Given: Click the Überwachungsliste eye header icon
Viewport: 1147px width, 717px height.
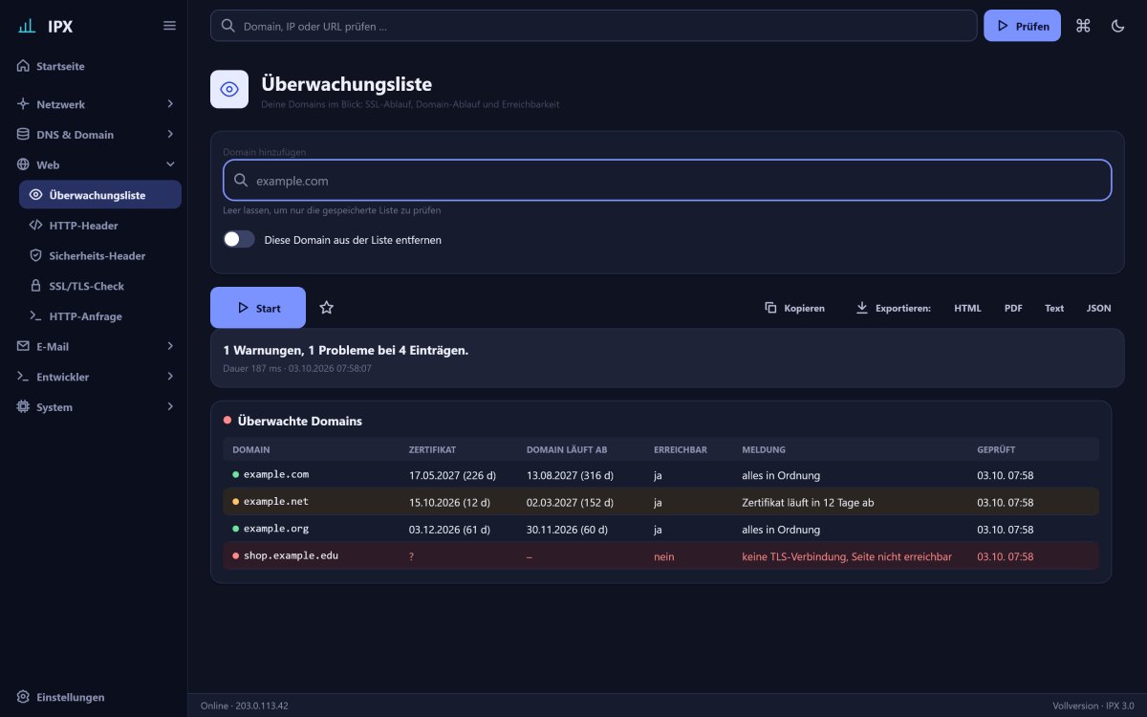Looking at the screenshot, I should click(x=229, y=89).
